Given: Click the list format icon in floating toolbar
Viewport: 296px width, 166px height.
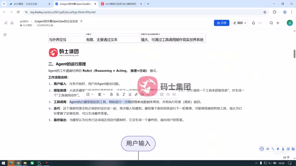Looking at the screenshot, I should (88, 95).
